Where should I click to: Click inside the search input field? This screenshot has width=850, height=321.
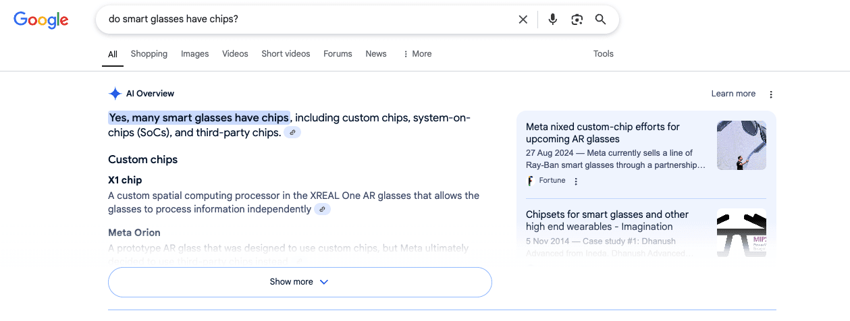pyautogui.click(x=304, y=20)
